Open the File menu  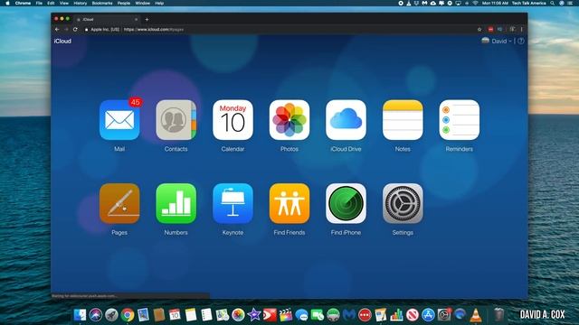[39, 3]
